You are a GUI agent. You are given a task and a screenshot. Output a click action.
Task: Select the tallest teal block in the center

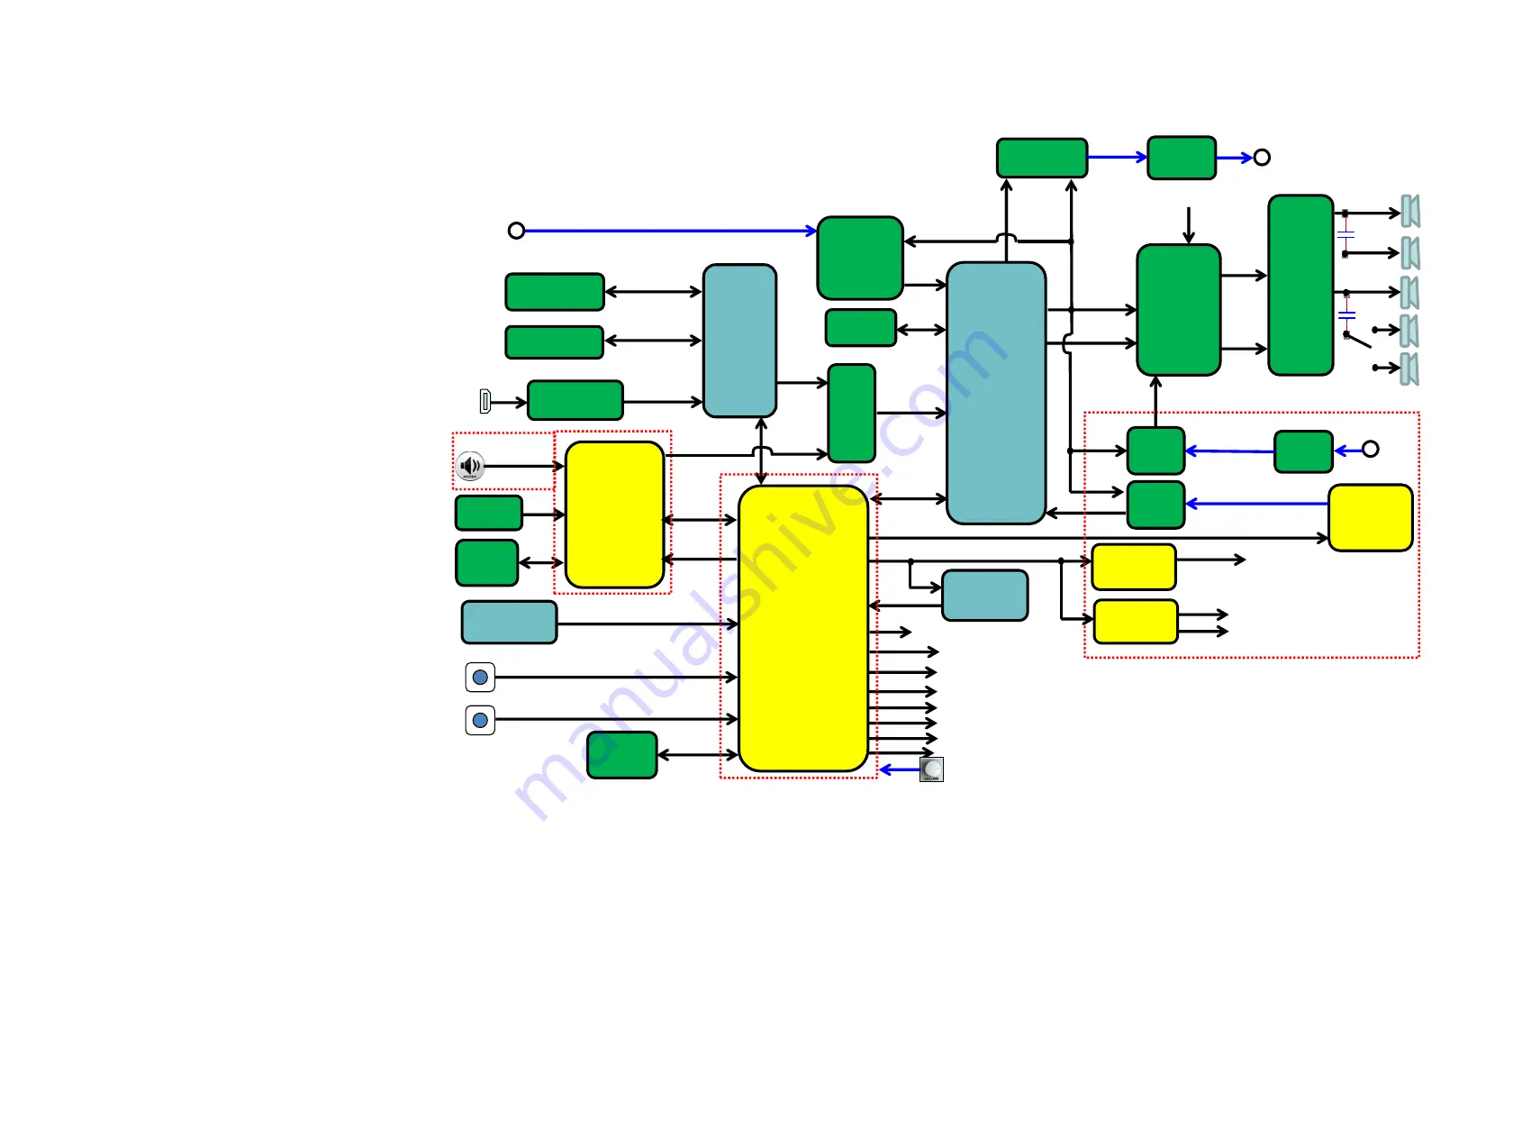(996, 393)
